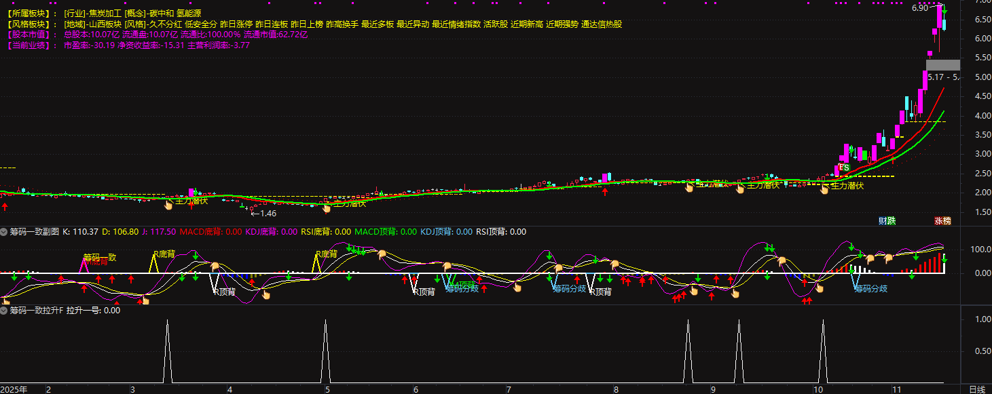The image size is (992, 394).
Task: Switch period using 日线 label
Action: pos(977,389)
